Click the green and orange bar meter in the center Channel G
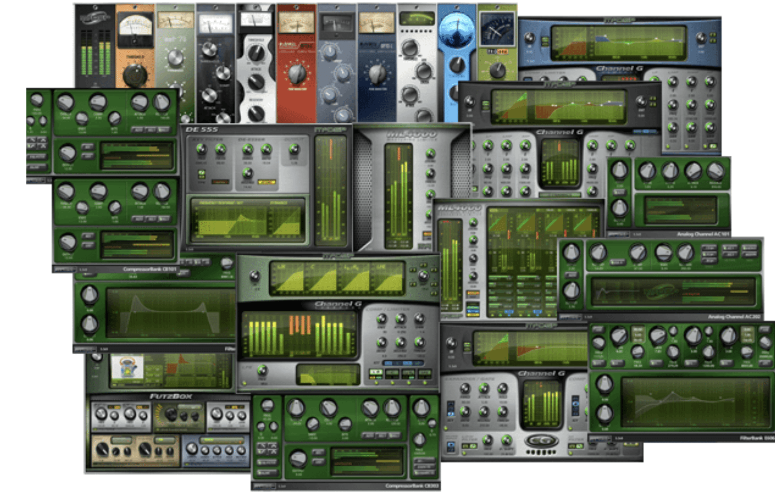Image resolution: width=778 pixels, height=493 pixels. point(299,334)
